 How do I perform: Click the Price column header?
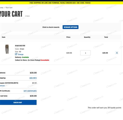[x=68, y=37]
